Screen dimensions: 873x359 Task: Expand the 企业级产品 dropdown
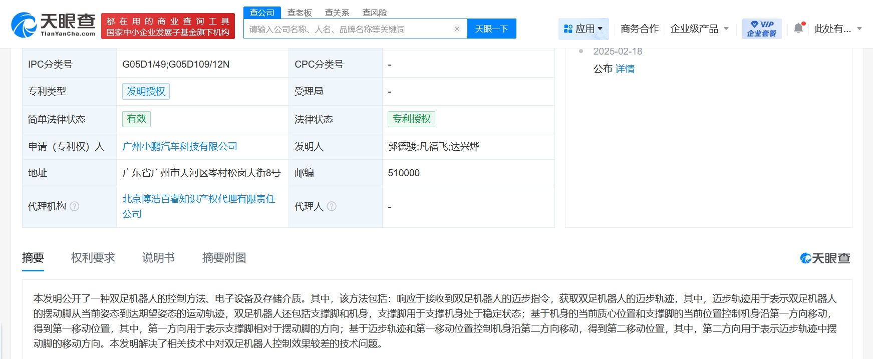(x=699, y=29)
